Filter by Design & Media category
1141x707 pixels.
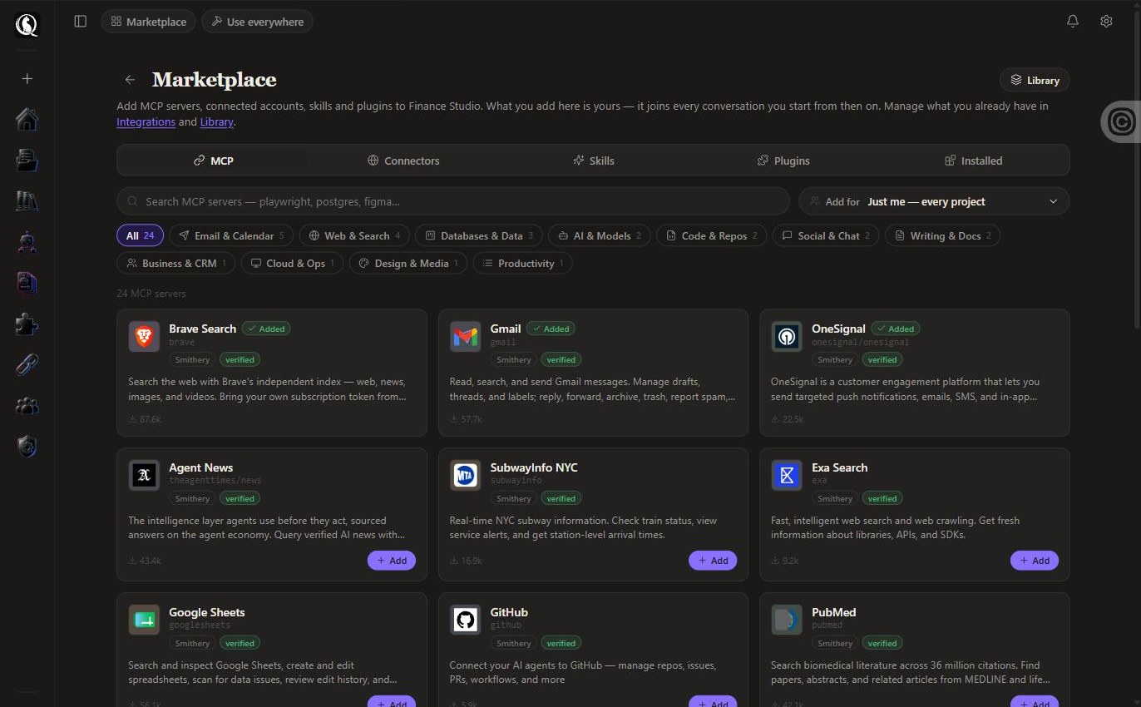[x=407, y=263]
